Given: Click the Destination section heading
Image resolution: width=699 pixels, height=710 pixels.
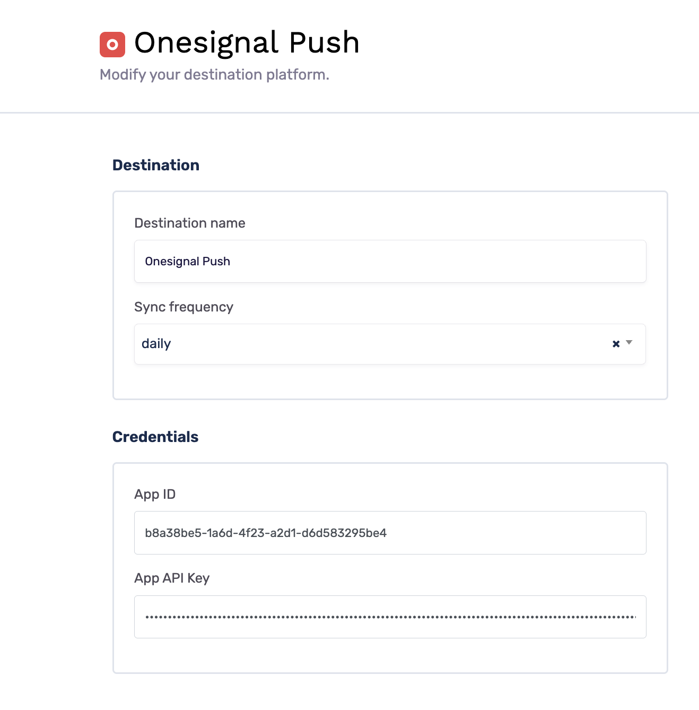Looking at the screenshot, I should point(155,165).
